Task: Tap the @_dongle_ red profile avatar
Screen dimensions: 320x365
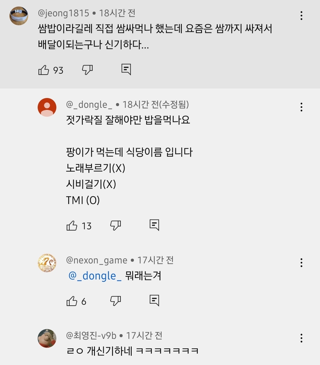Action: click(x=47, y=107)
